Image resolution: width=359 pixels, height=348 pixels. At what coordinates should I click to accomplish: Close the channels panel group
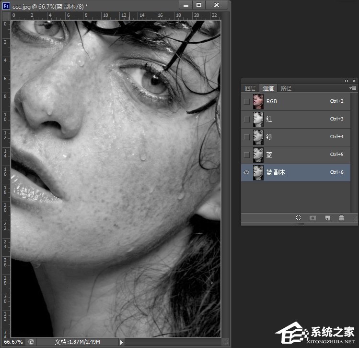(354, 81)
